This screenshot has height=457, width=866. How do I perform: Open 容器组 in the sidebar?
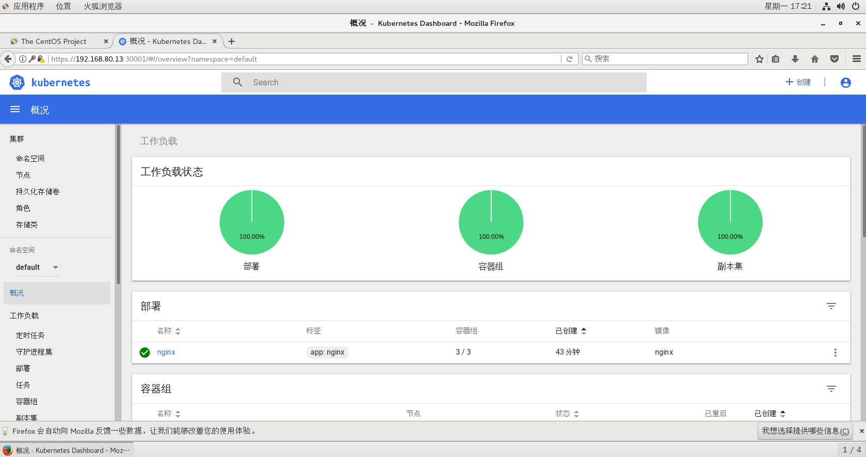[x=26, y=402]
